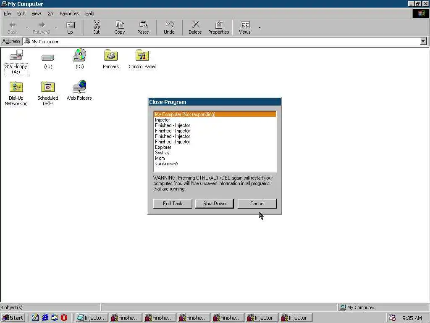Cancel the Close Program dialog
430x323 pixels.
click(x=257, y=204)
